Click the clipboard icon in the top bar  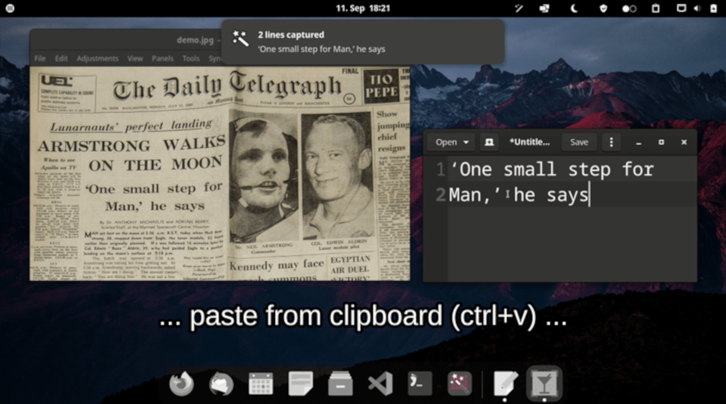[656, 8]
